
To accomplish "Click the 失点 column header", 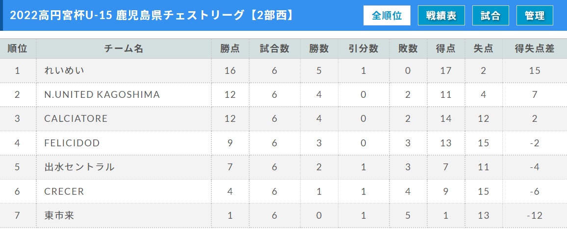I will 484,48.
